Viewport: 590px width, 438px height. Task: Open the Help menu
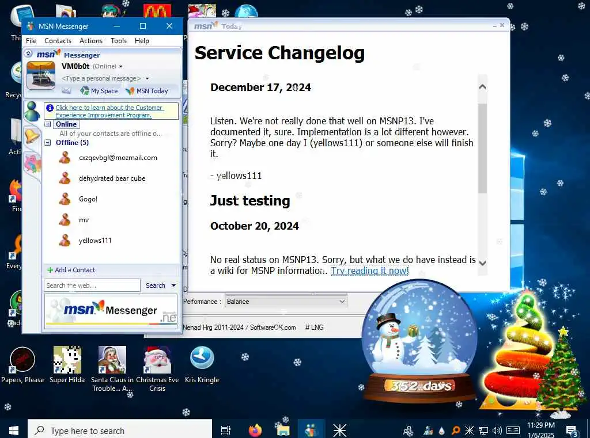tap(142, 41)
